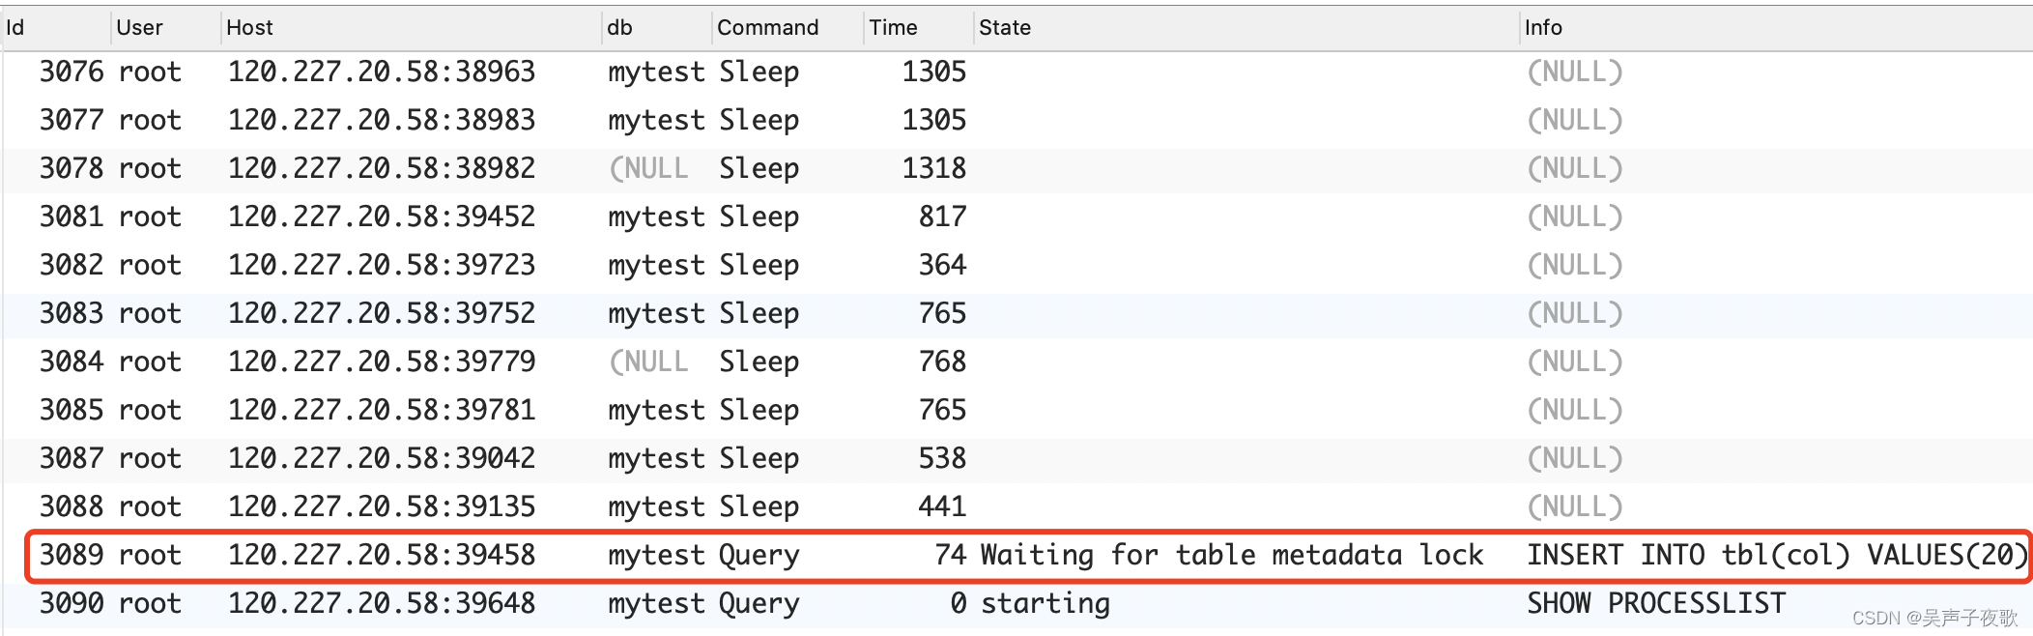Screen dimensions: 2033x636
Task: Select process Id 3081 cell
Action: 72,217
